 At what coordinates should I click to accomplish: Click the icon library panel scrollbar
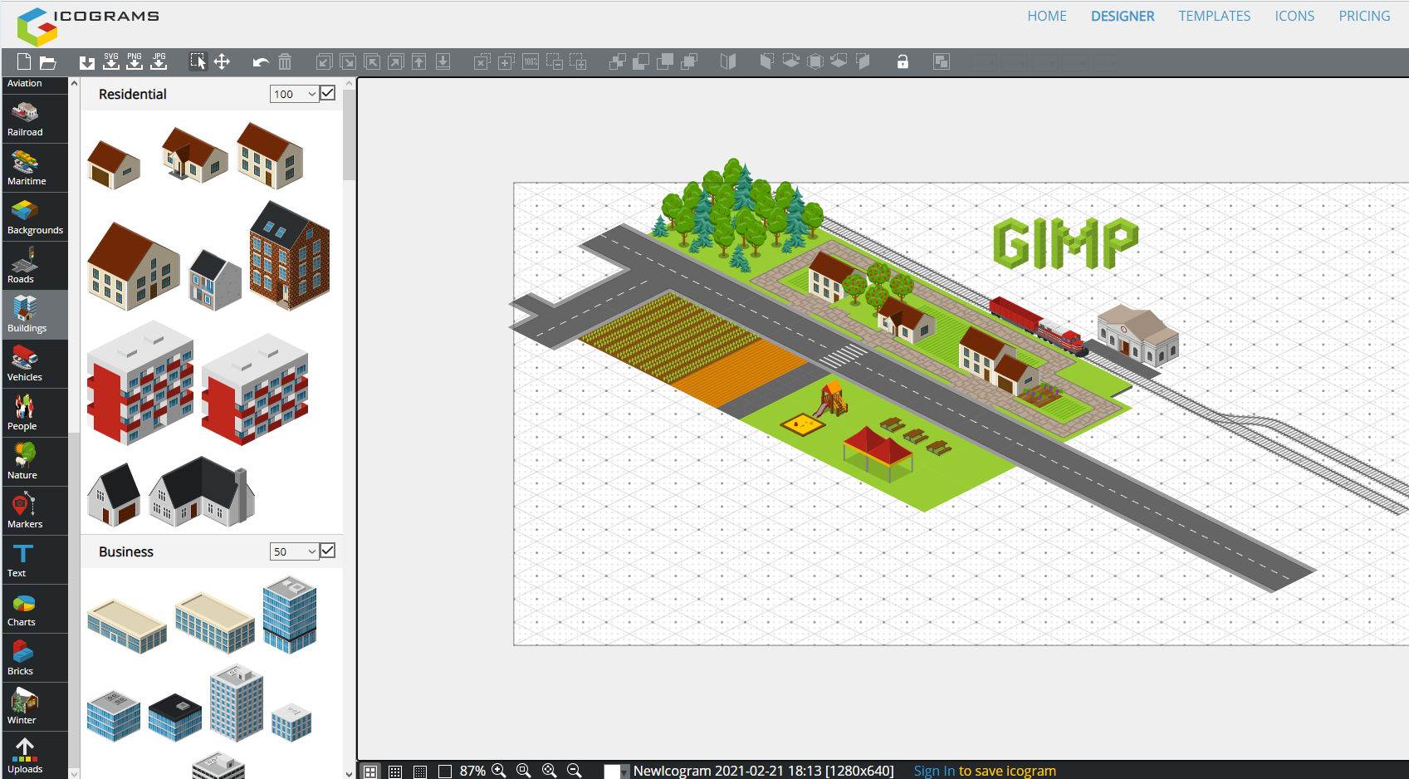pyautogui.click(x=349, y=133)
